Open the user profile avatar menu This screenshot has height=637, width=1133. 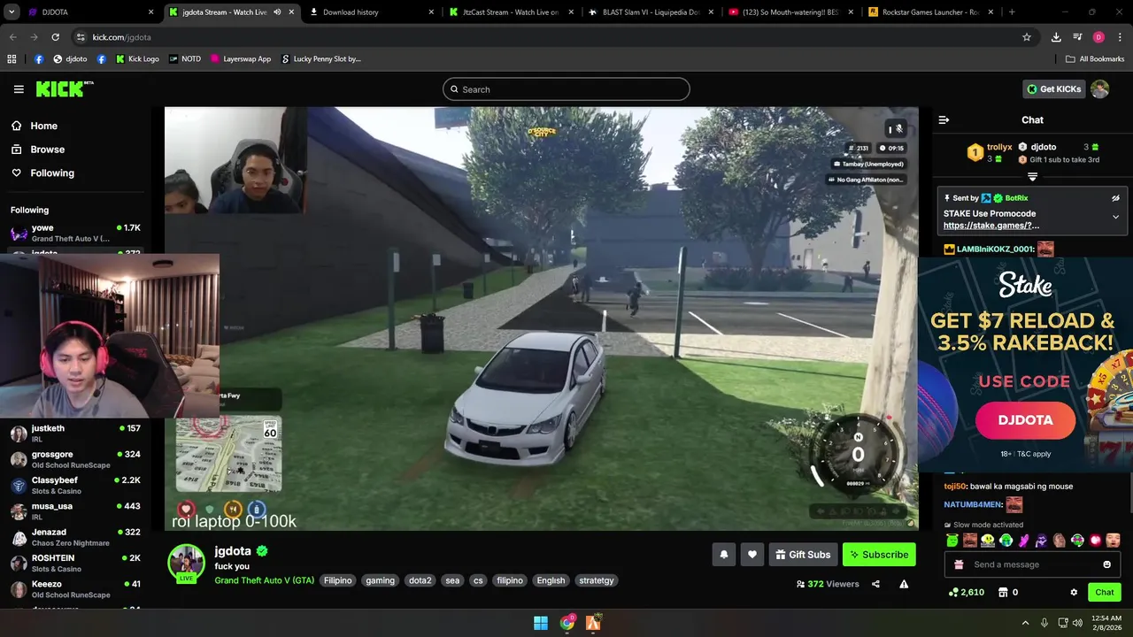coord(1099,88)
